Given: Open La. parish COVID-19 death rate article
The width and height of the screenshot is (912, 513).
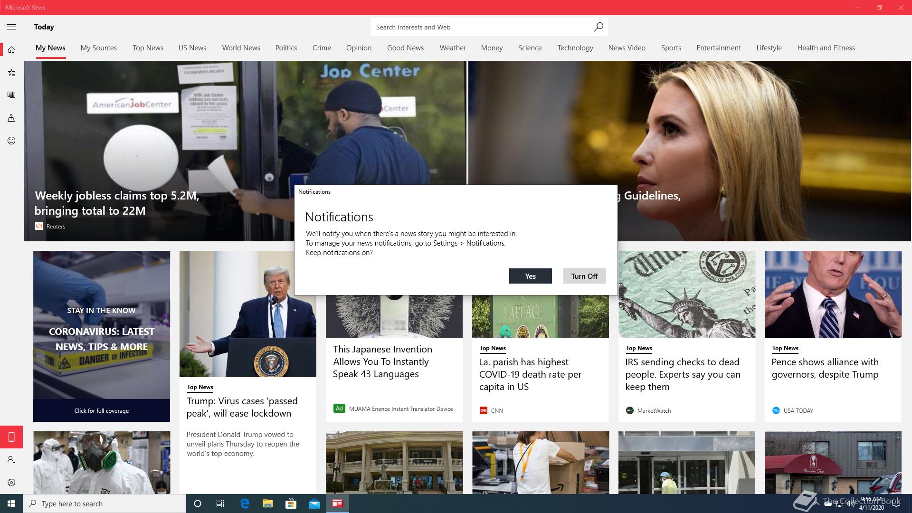Looking at the screenshot, I should [530, 374].
